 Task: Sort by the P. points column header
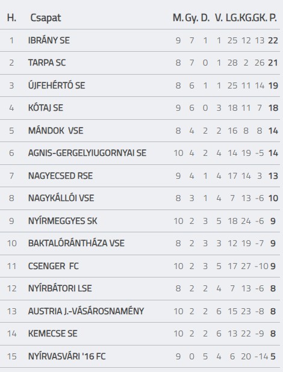(x=273, y=18)
